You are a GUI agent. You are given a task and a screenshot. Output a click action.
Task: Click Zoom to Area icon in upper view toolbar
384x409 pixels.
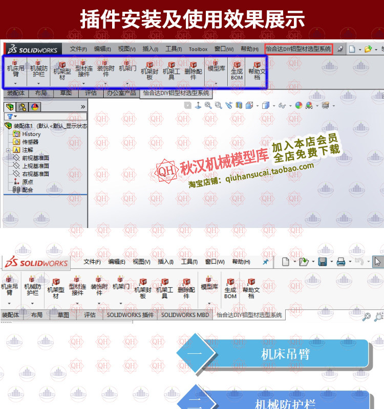click(219, 105)
